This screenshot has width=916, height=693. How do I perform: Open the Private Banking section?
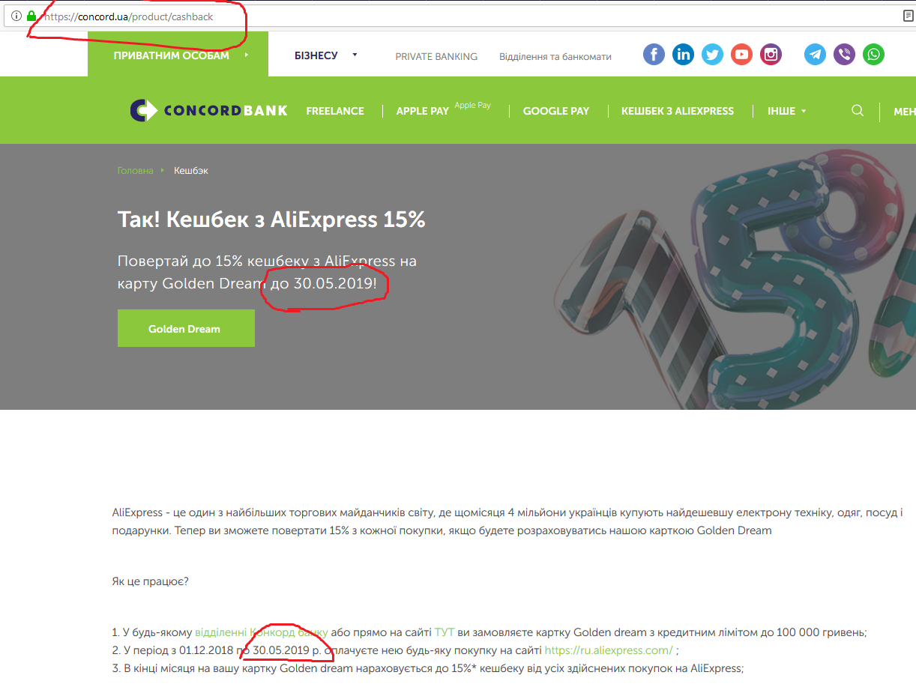click(x=436, y=56)
